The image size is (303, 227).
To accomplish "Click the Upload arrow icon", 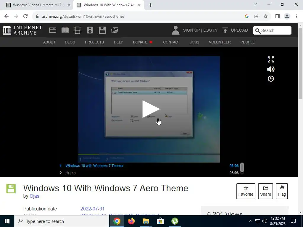I will 225,30.
